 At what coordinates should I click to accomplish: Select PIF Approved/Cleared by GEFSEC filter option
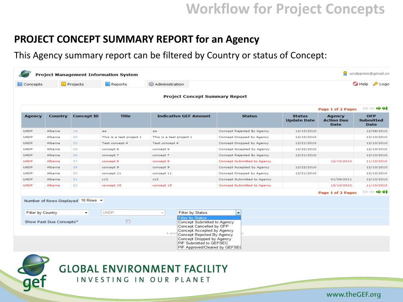[x=209, y=247]
